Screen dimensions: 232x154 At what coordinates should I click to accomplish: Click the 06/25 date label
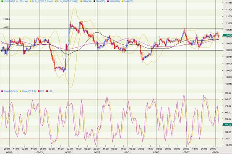tap(68, 152)
